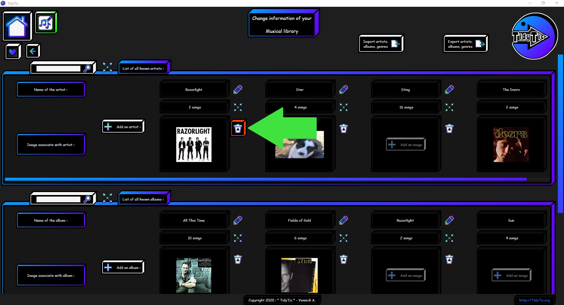Click List of all known albums tab
Screen dimensions: 564x305
144,199
